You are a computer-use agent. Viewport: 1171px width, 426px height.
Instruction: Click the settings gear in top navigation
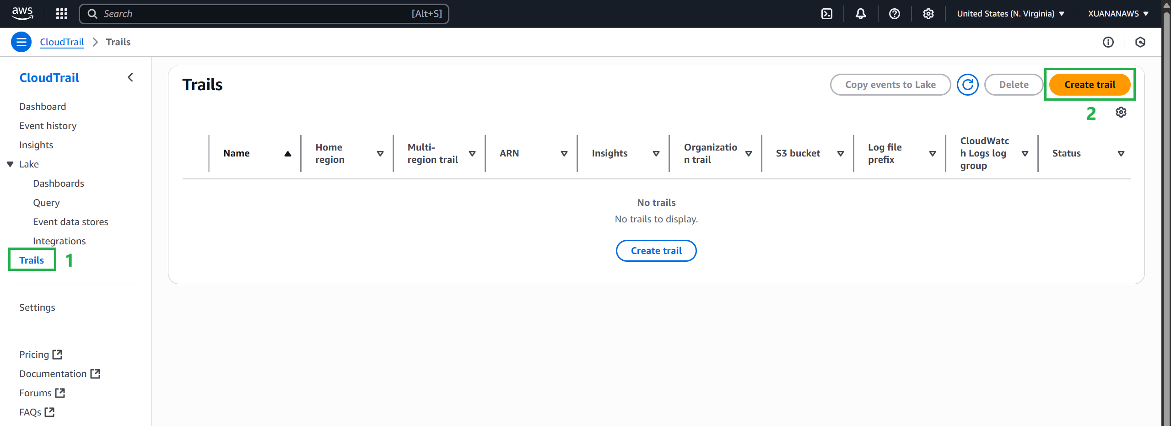[x=928, y=14]
